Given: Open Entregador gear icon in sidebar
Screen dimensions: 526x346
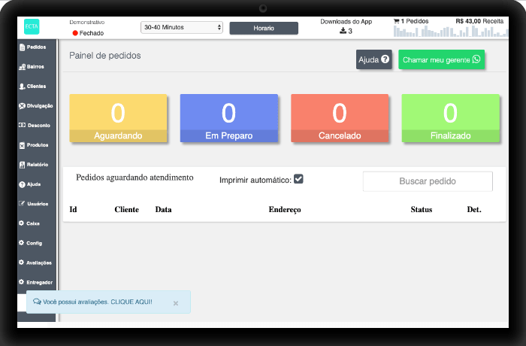Looking at the screenshot, I should (x=22, y=282).
